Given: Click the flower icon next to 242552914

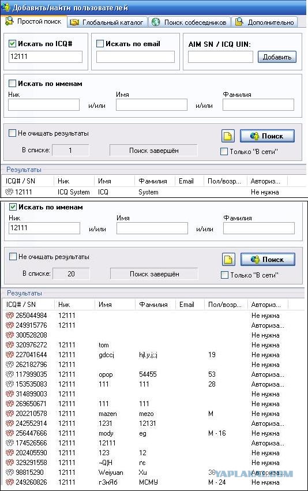Looking at the screenshot, I should (x=10, y=423).
